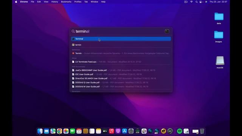Open Notes from the Dock

98,131
